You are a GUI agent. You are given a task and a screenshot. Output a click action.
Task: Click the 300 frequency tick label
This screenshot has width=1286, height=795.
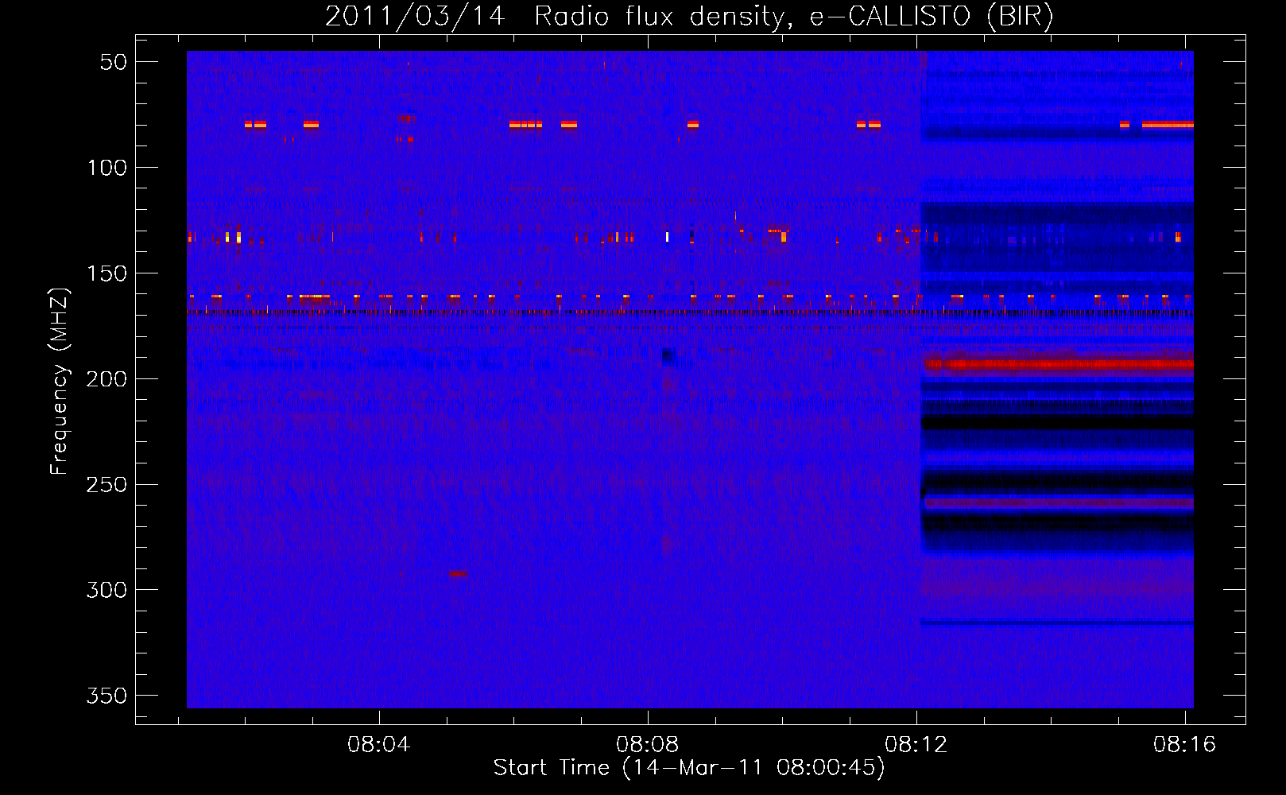[x=107, y=590]
